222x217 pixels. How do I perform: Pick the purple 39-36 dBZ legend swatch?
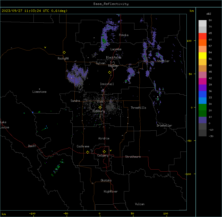[x=202, y=88]
